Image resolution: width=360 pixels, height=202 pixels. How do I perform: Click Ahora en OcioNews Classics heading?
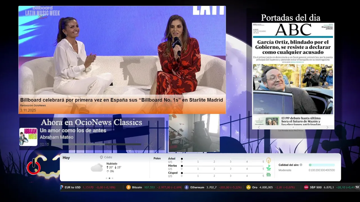pyautogui.click(x=91, y=122)
